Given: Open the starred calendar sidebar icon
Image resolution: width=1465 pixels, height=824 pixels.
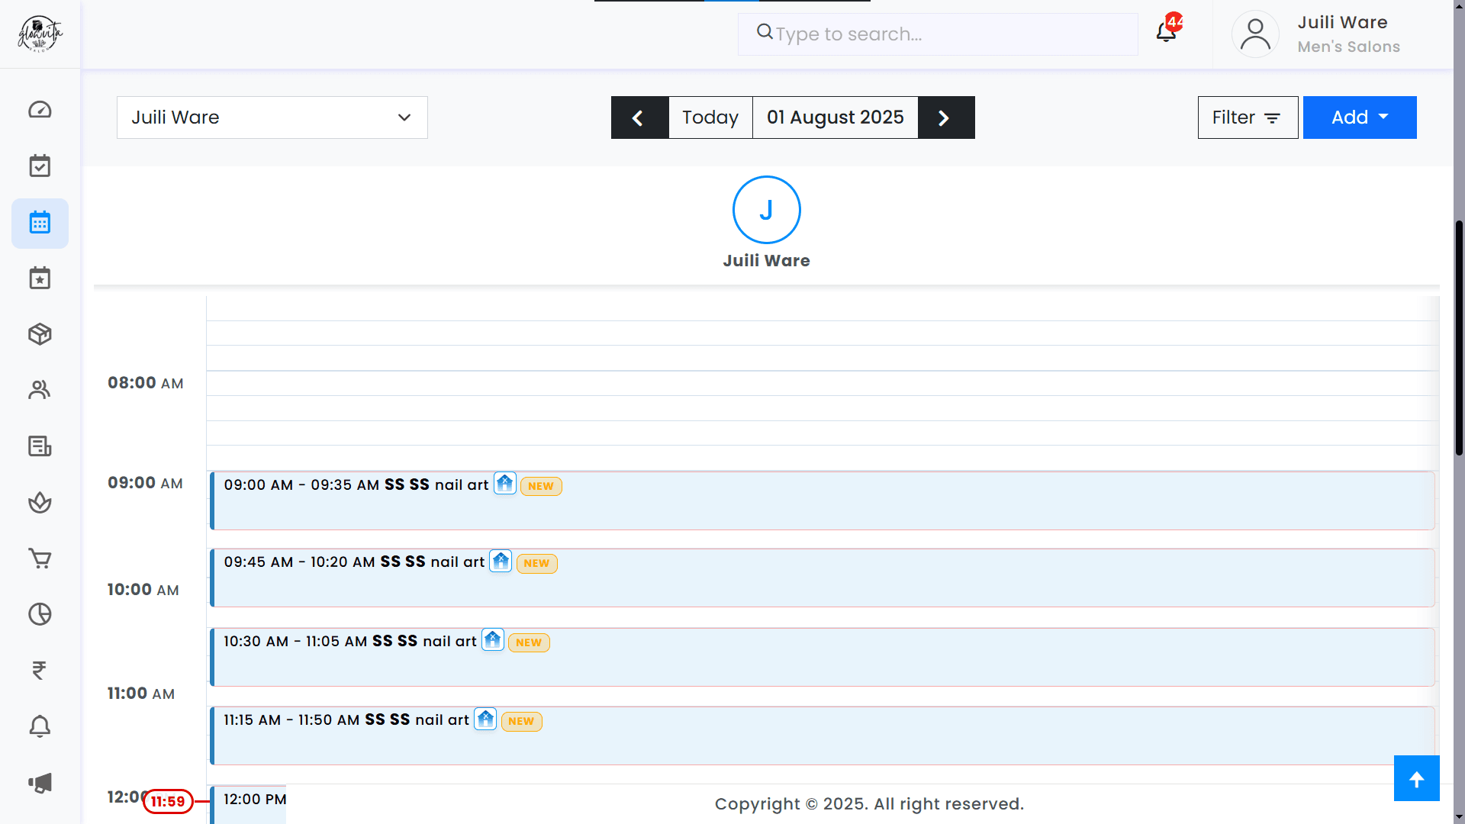Looking at the screenshot, I should click(40, 278).
